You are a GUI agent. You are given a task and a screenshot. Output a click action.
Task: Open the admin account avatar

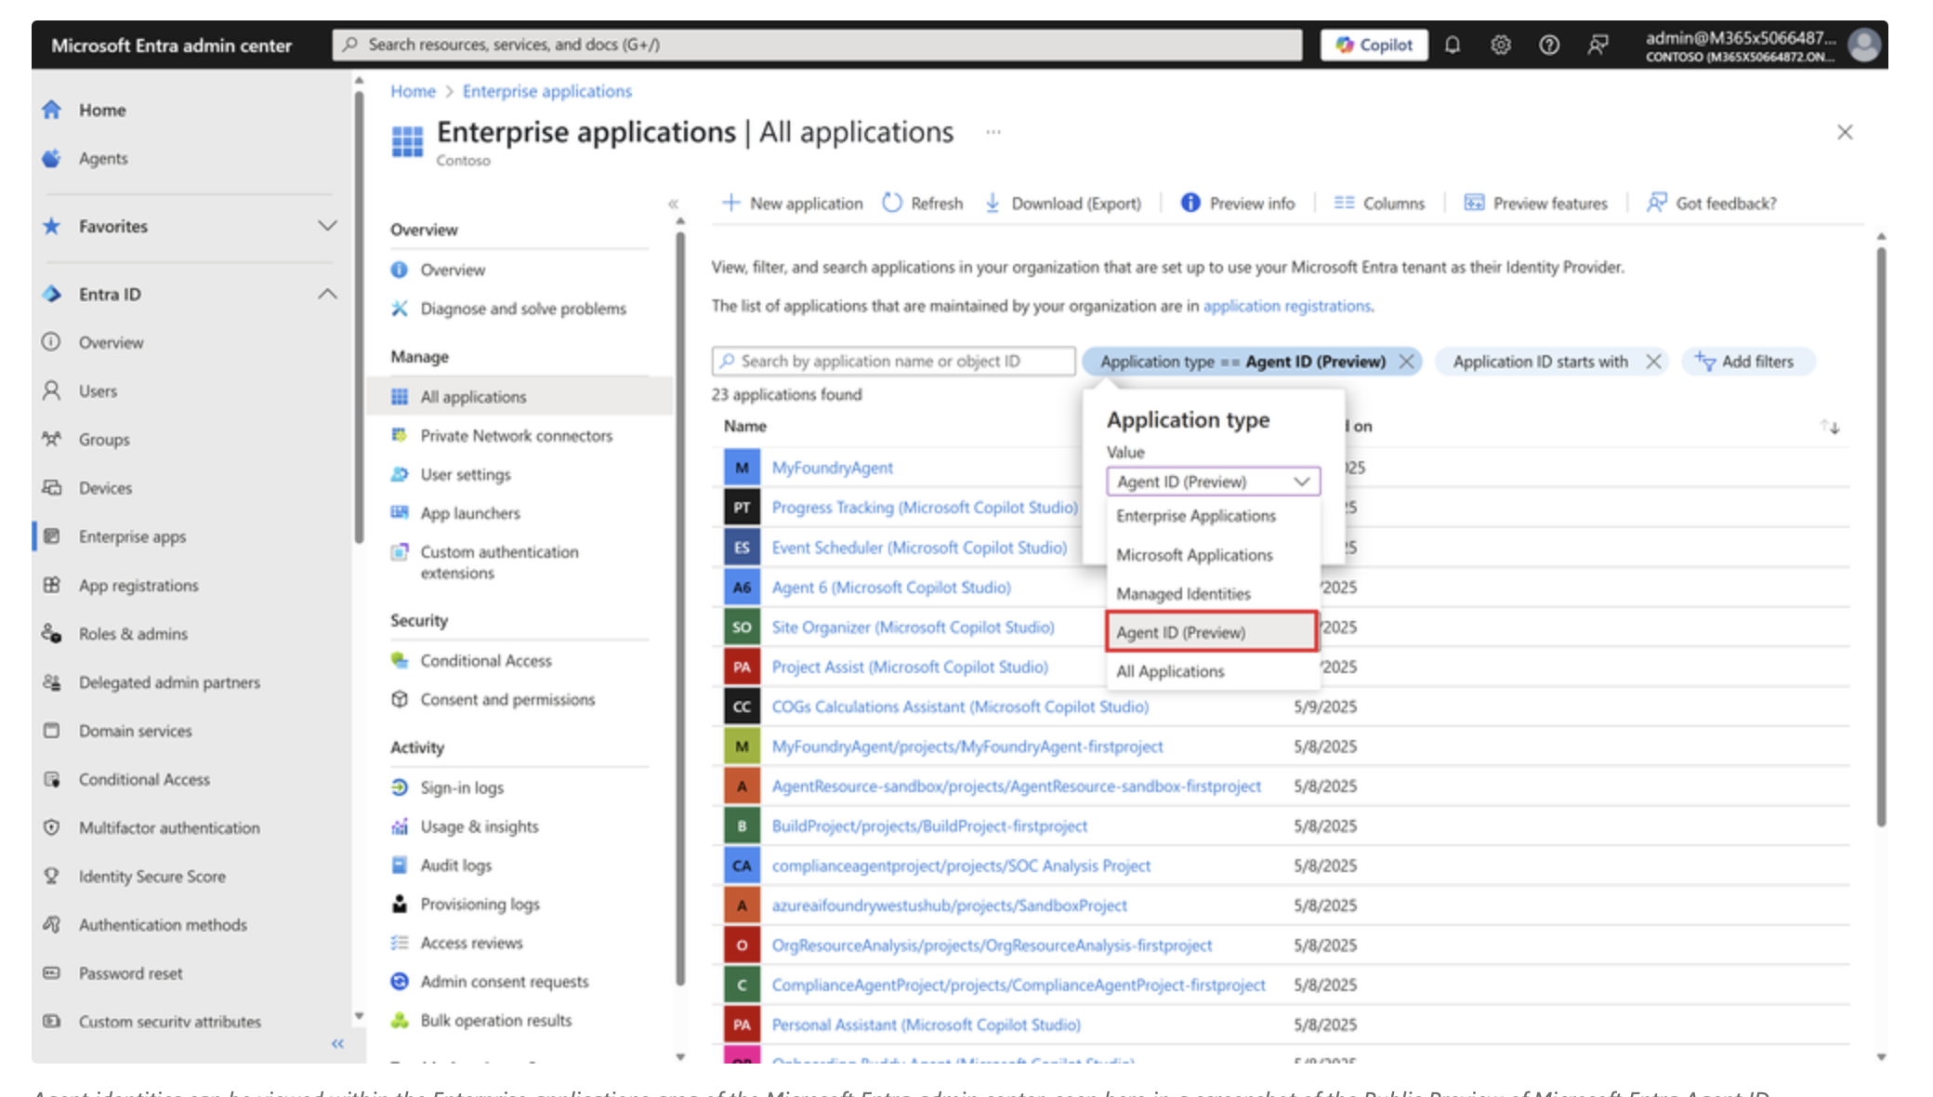click(x=1864, y=45)
